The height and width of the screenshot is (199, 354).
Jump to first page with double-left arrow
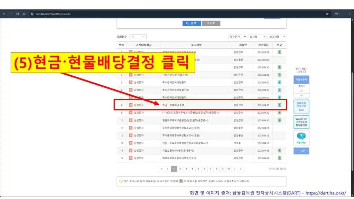[x=162, y=169]
